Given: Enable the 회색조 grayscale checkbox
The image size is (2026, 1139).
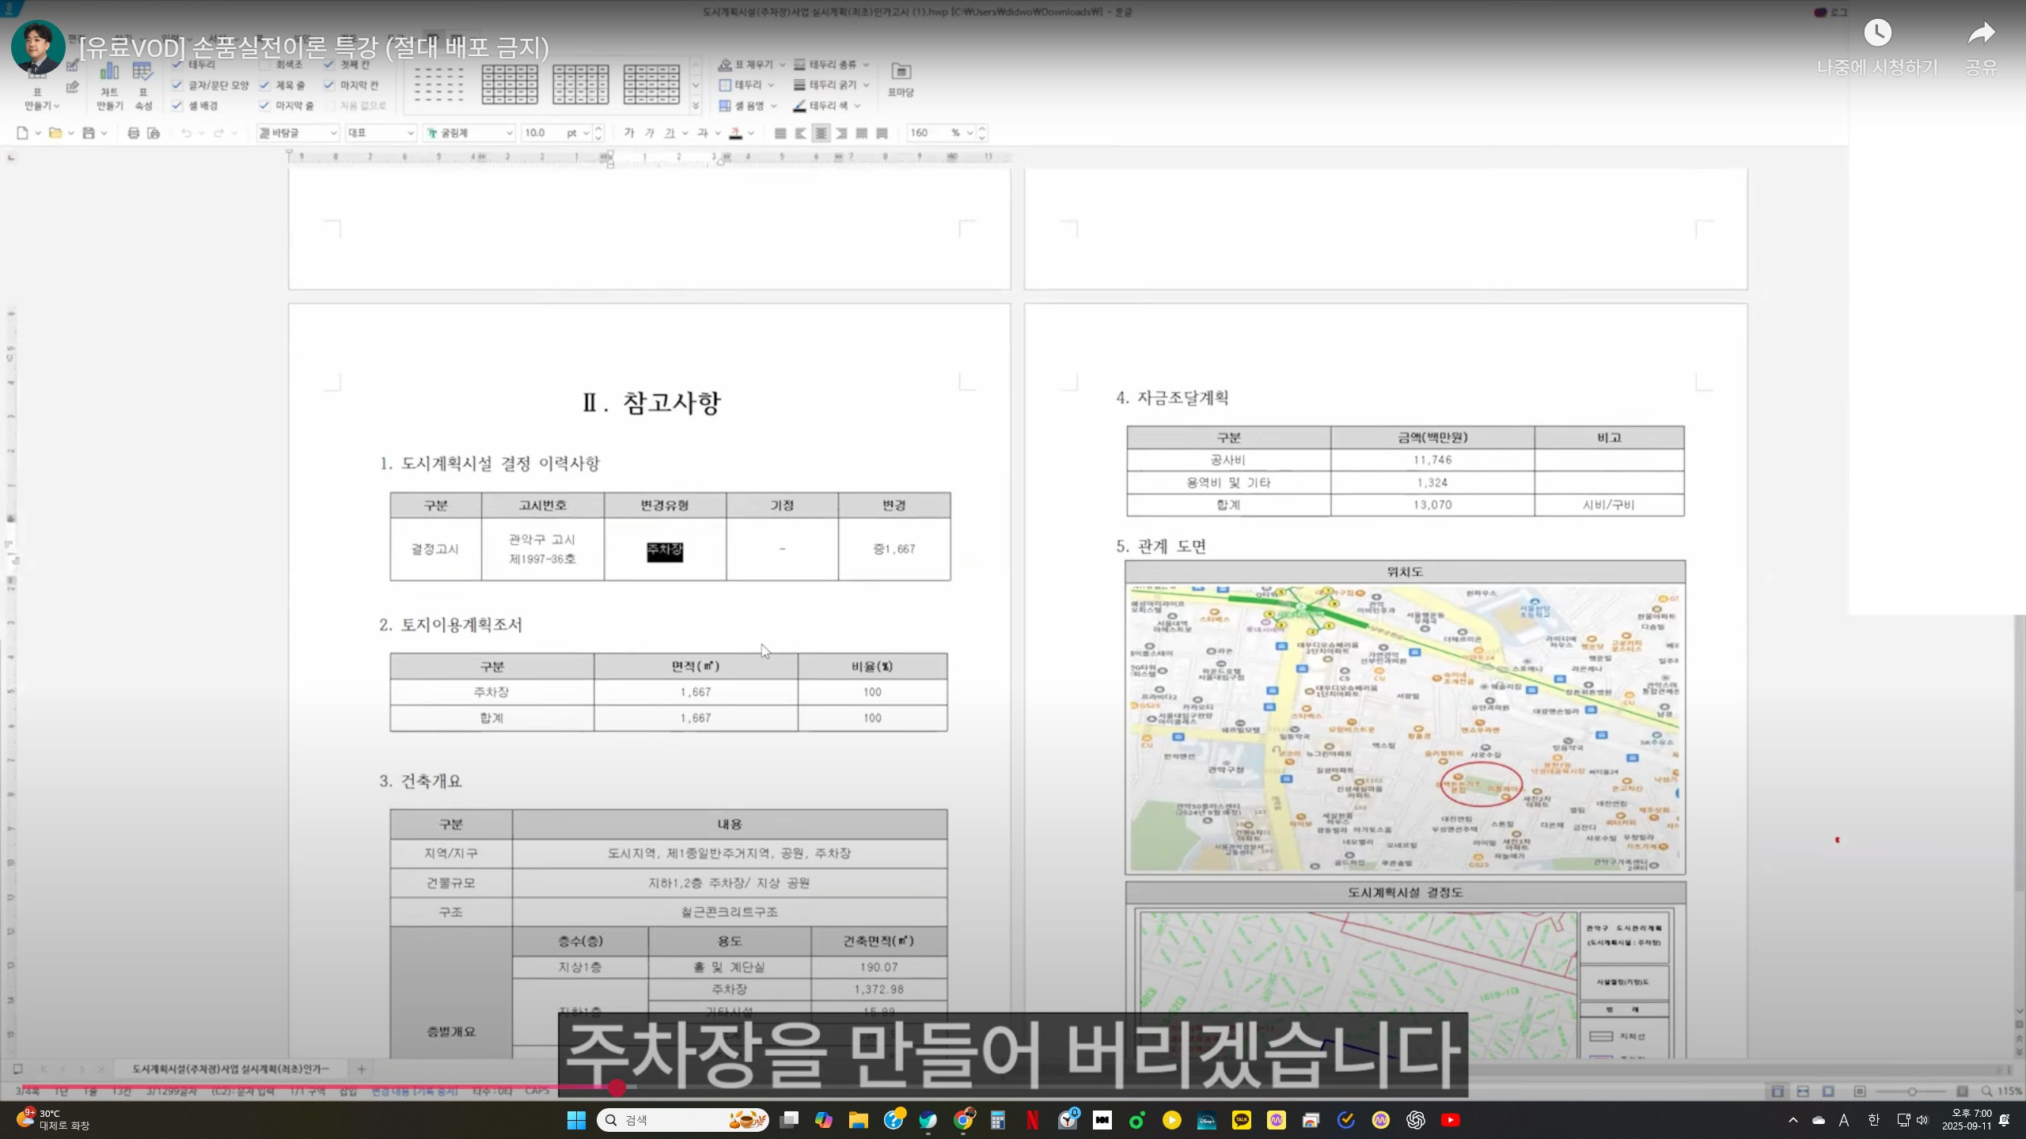Looking at the screenshot, I should tap(265, 64).
